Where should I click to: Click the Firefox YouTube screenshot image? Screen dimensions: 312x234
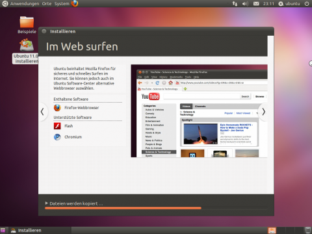pyautogui.click(x=199, y=110)
